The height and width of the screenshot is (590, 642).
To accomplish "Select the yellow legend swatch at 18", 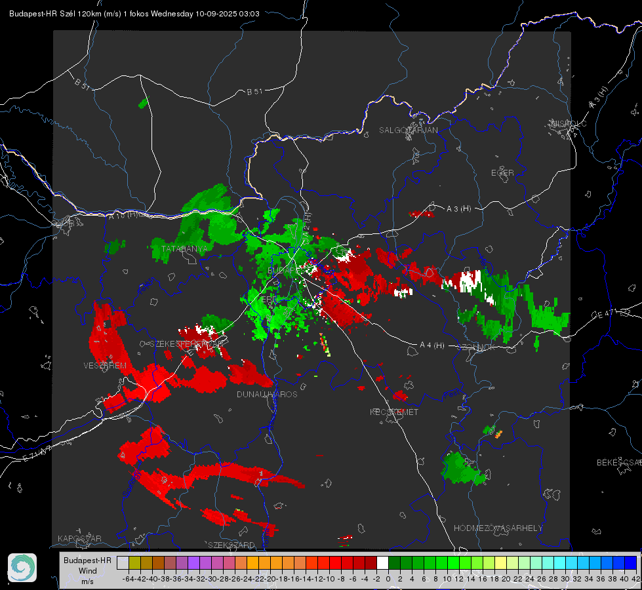I will click(x=501, y=562).
